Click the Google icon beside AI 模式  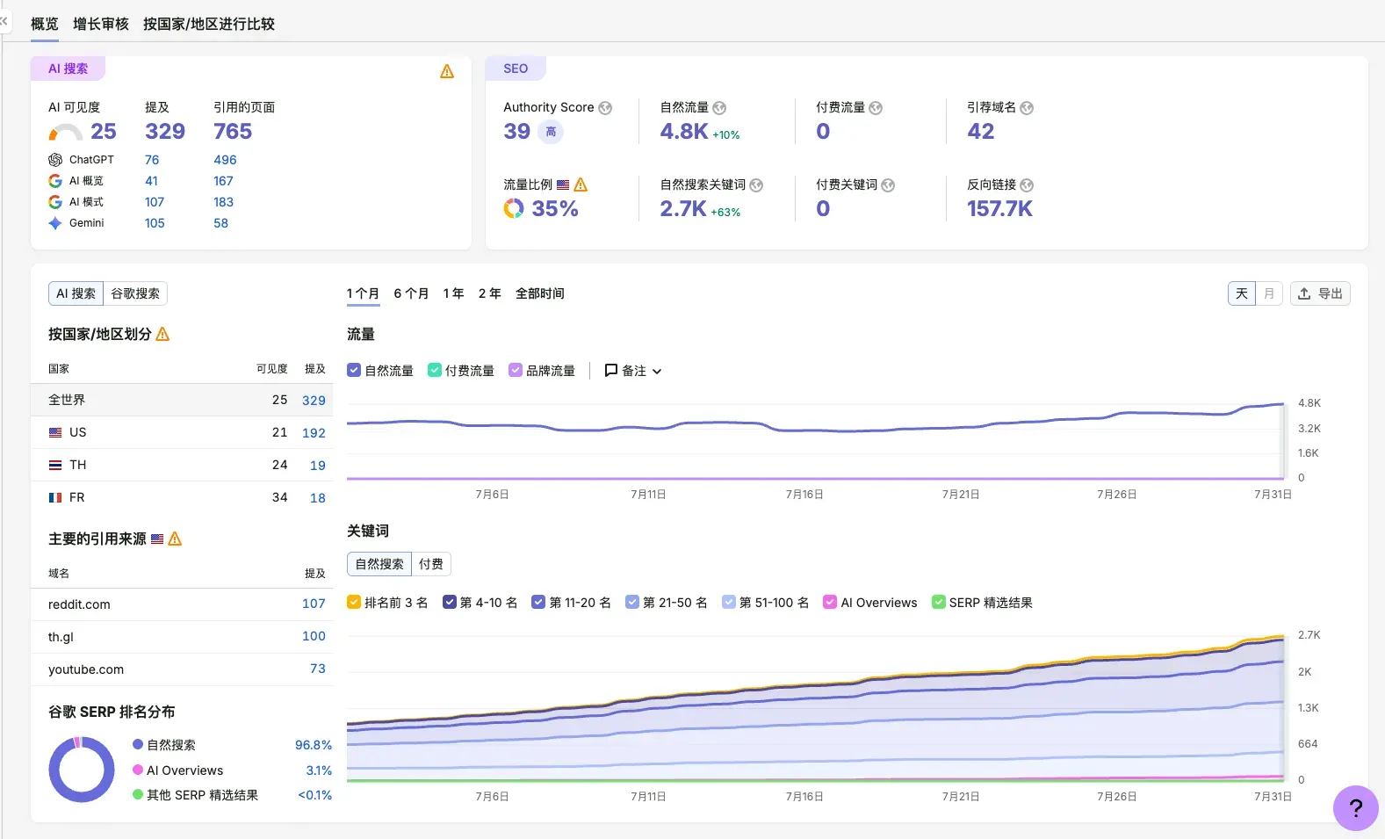tap(55, 202)
